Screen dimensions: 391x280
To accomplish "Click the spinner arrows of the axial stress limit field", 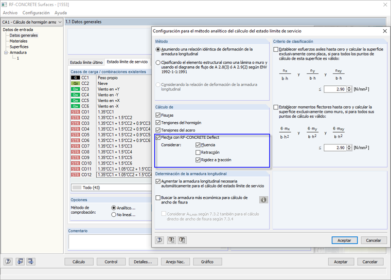I will 349,89.
